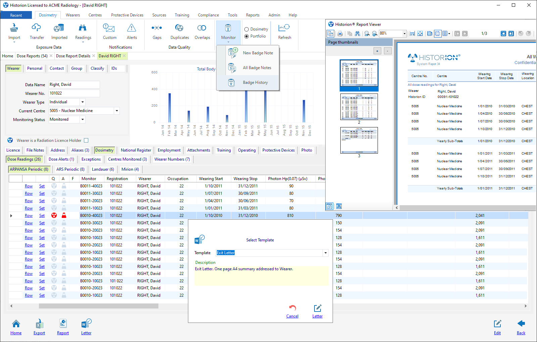This screenshot has width=537, height=342.
Task: Expand the Monitor ribbon button dropdown
Action: coord(228,42)
